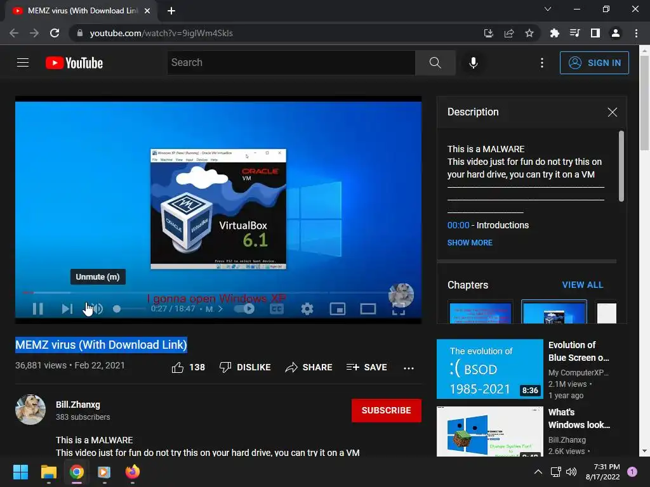Open tab search dropdown arrow
Viewport: 650px width, 487px height.
click(x=548, y=9)
